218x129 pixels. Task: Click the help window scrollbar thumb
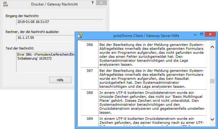point(212,81)
